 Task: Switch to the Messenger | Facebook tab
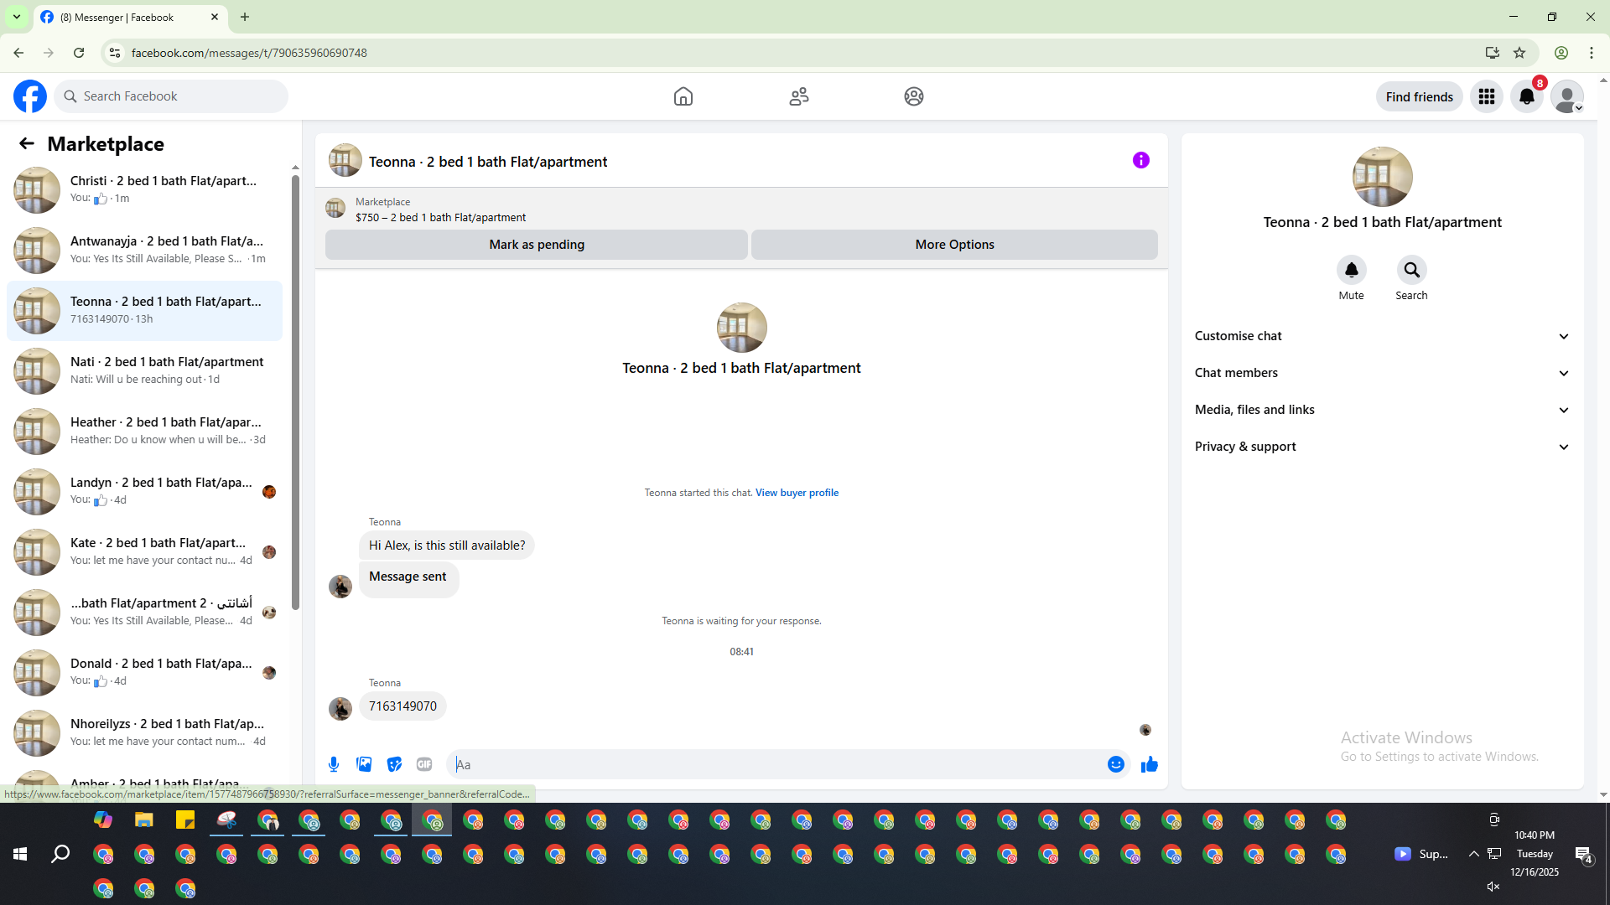pyautogui.click(x=130, y=17)
